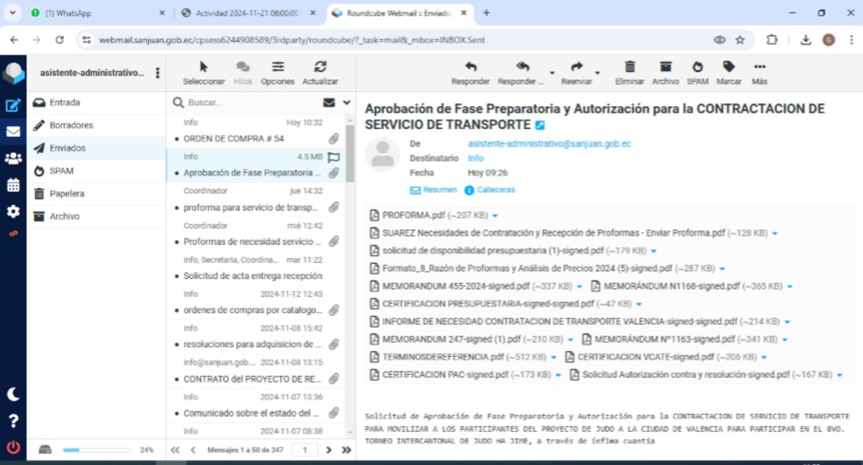Expand search filter options in mail list
This screenshot has height=465, width=863.
(x=346, y=102)
